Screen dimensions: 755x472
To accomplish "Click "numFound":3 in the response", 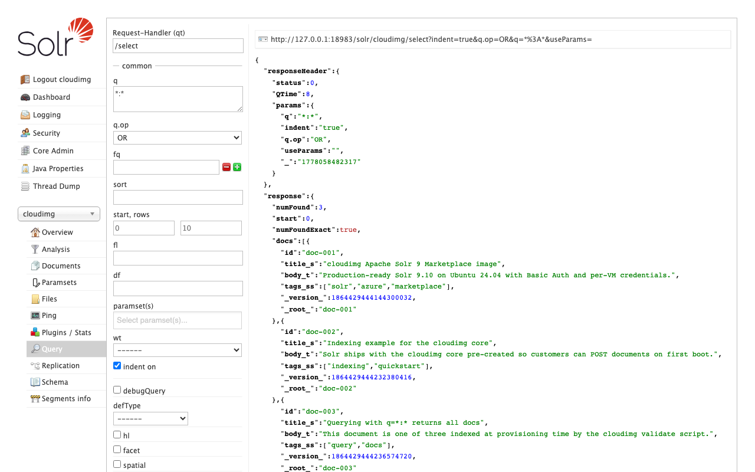I will click(x=299, y=207).
